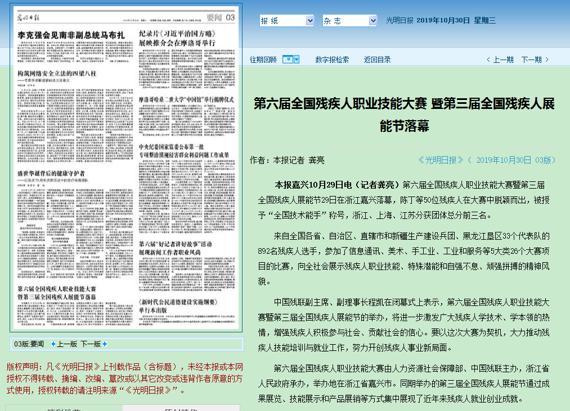This screenshot has width=570, height=411.
Task: Go to next page 下一版
Action: tap(90, 344)
